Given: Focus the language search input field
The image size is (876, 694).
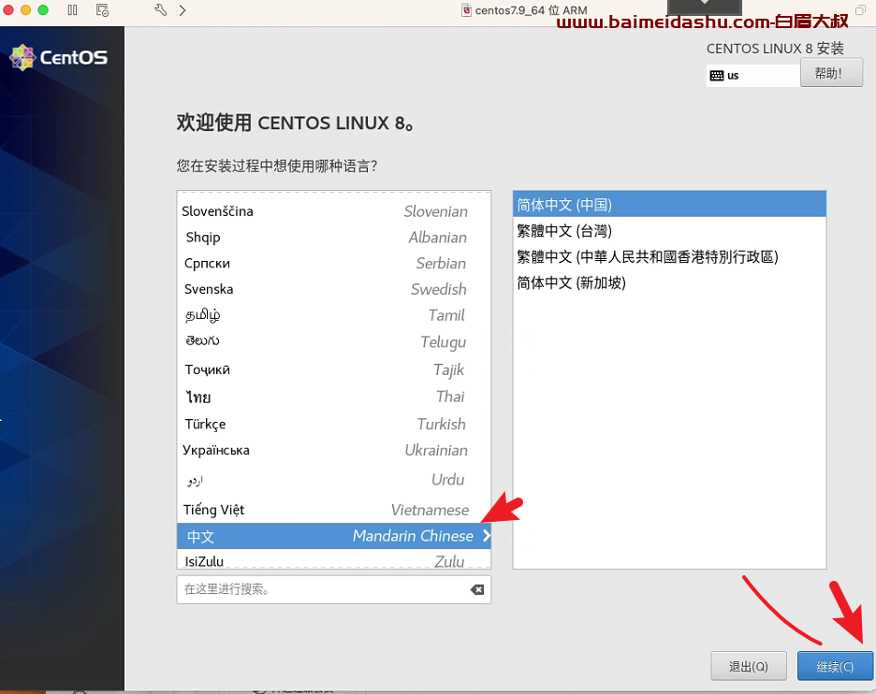Looking at the screenshot, I should (x=333, y=589).
